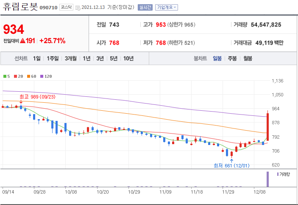
Task: Click the purple 거래량 legend marker
Action: click(x=278, y=174)
